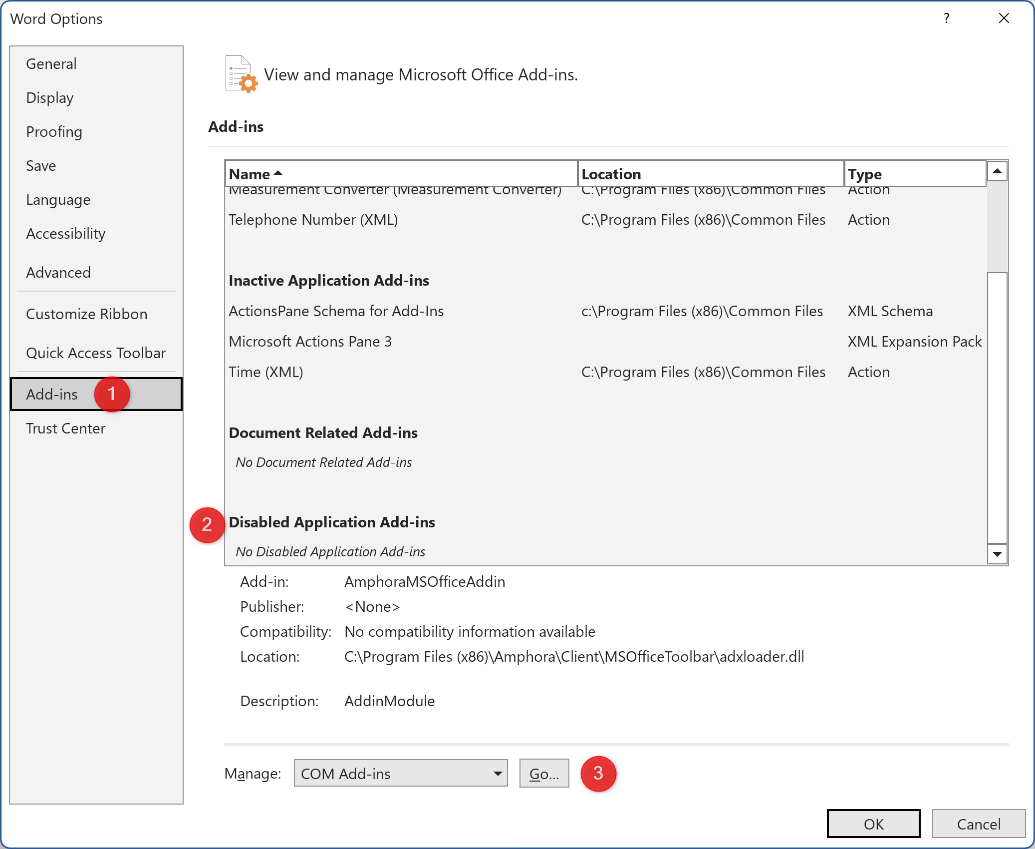The height and width of the screenshot is (849, 1035).
Task: Open Accessibility options
Action: coord(96,234)
